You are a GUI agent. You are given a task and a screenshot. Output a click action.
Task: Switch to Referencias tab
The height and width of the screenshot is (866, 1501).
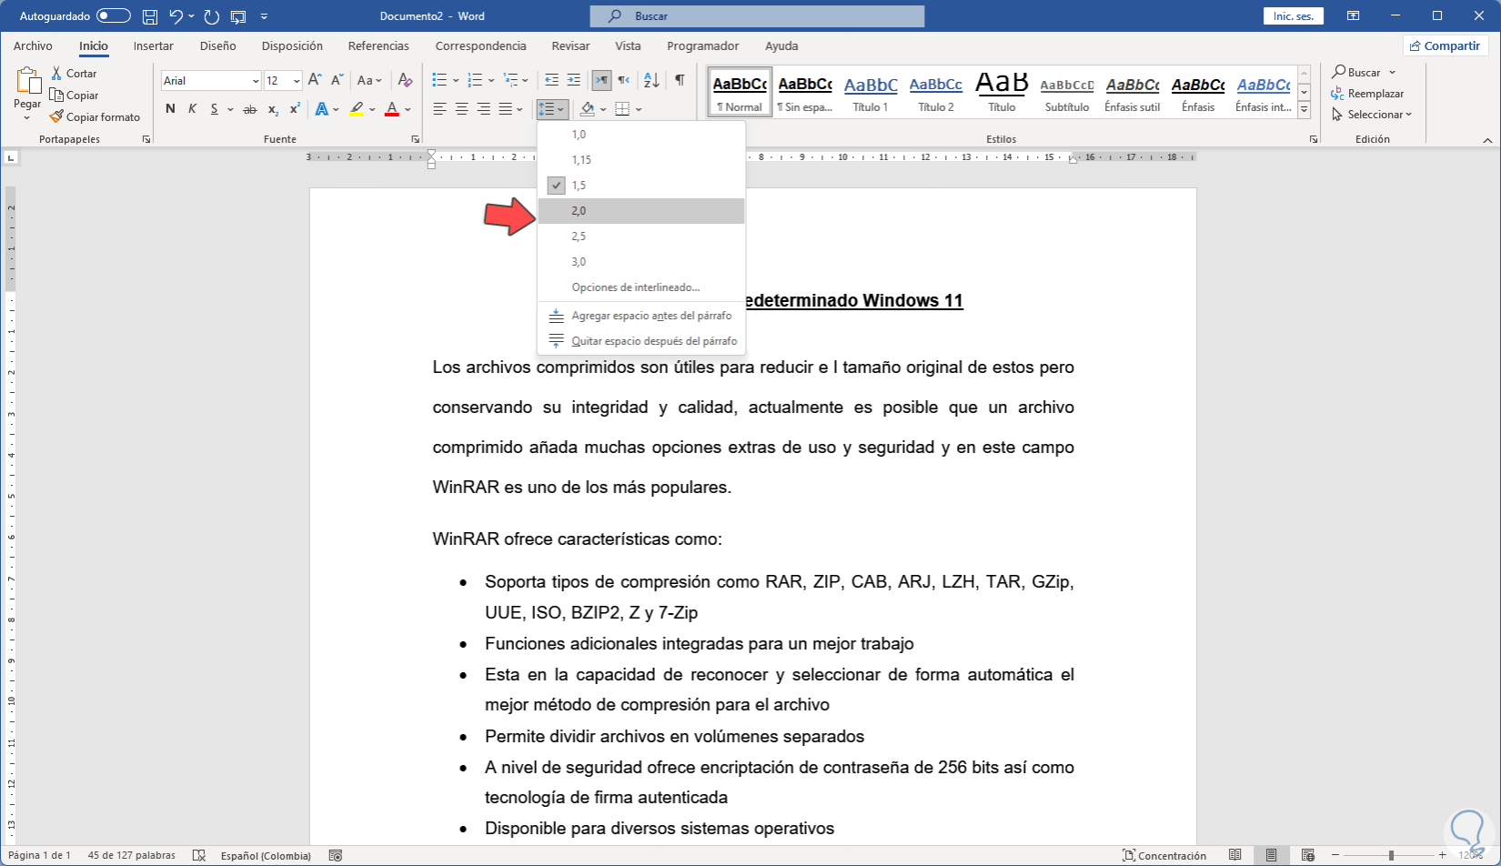[378, 45]
